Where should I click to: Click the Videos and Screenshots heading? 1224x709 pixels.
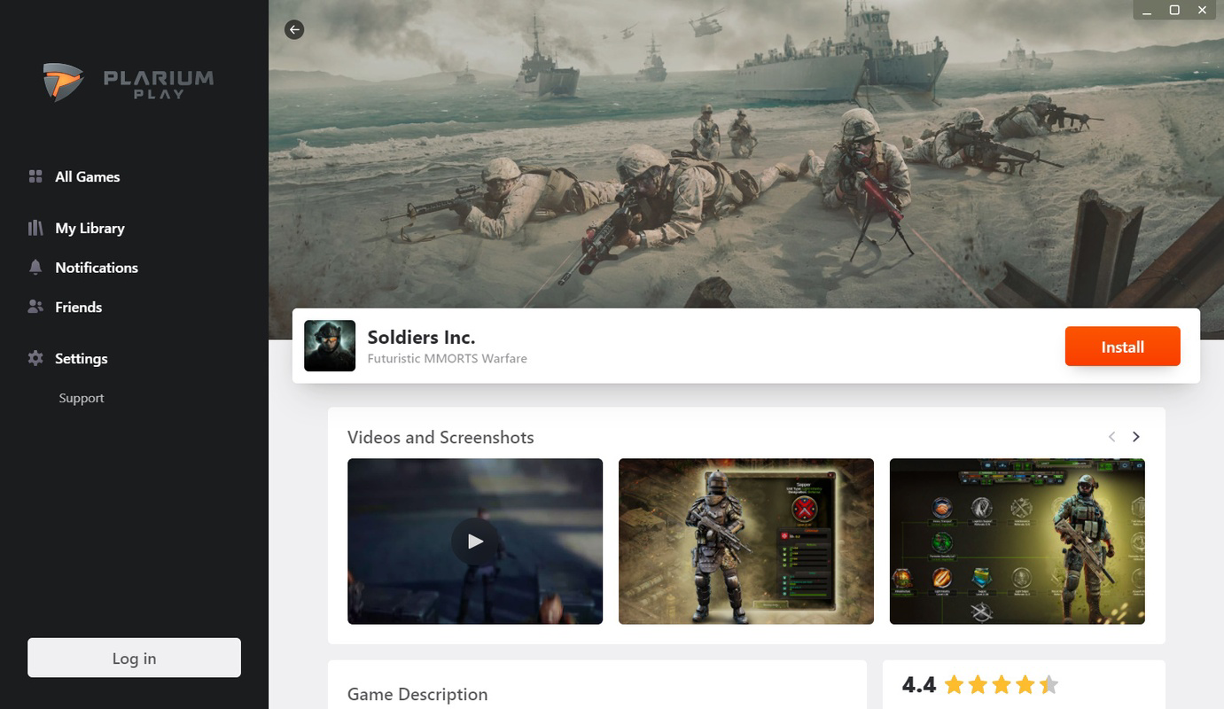coord(440,437)
